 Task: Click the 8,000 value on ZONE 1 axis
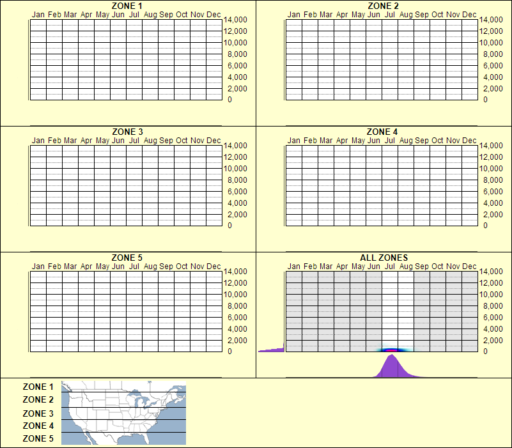(x=237, y=54)
